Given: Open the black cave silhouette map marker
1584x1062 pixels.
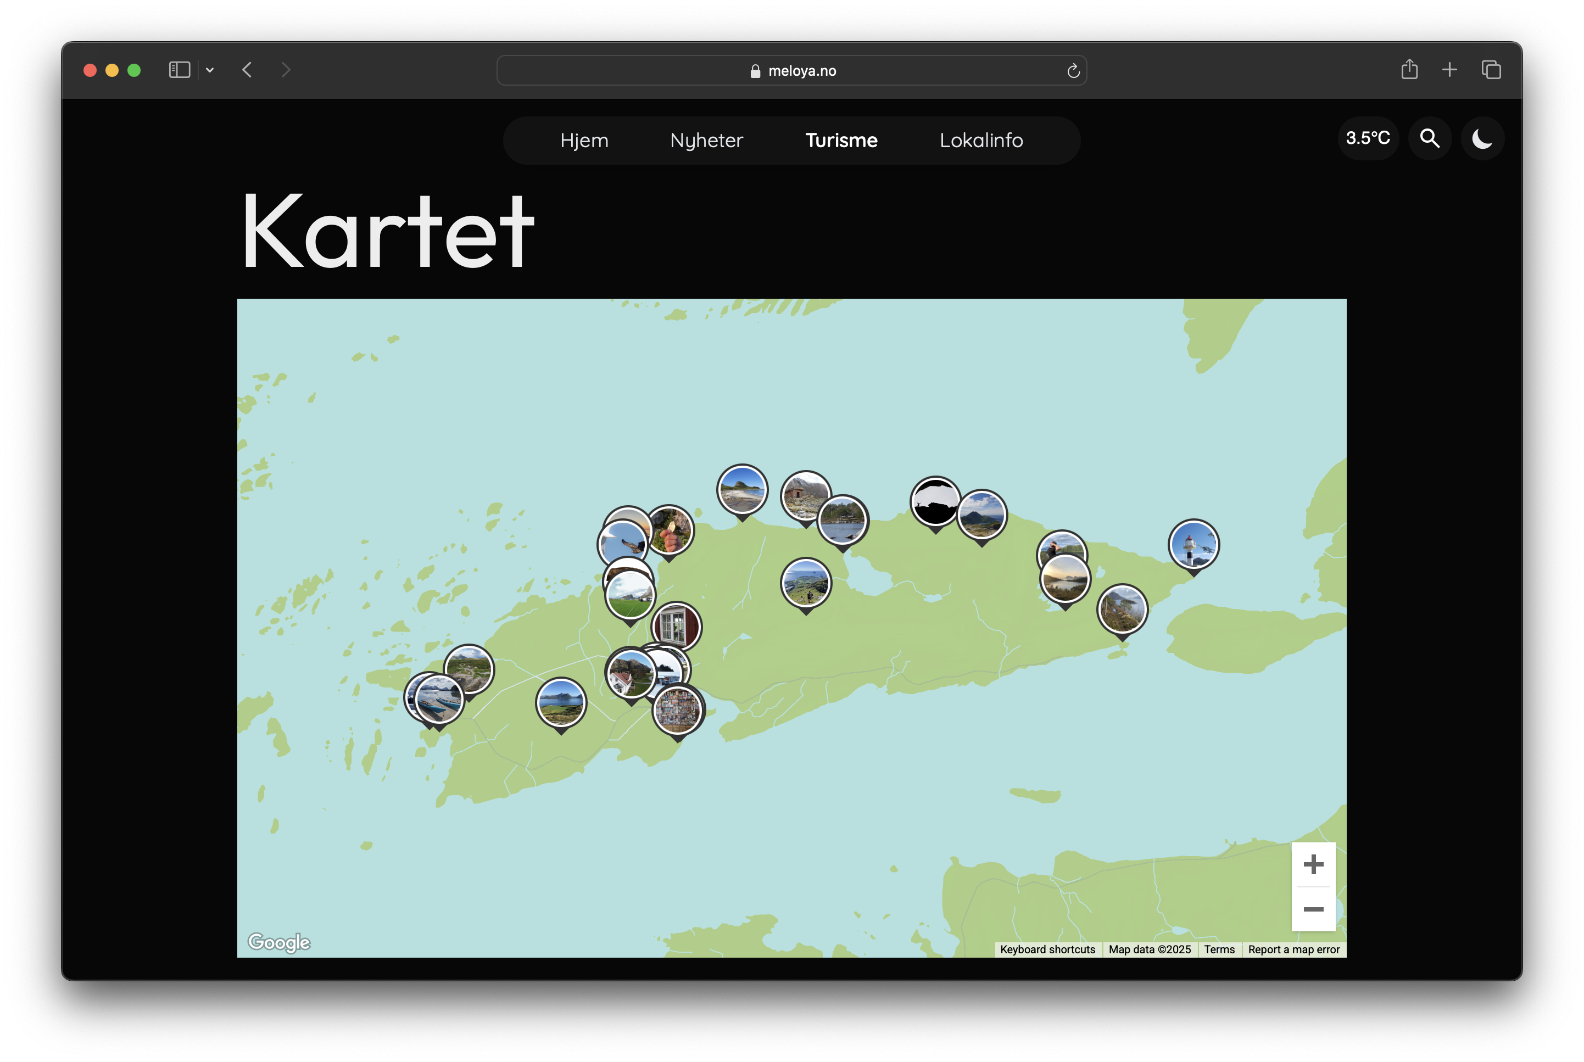Looking at the screenshot, I should [935, 503].
